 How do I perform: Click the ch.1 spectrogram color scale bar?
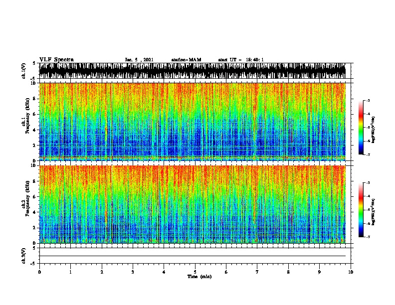pyautogui.click(x=361, y=128)
